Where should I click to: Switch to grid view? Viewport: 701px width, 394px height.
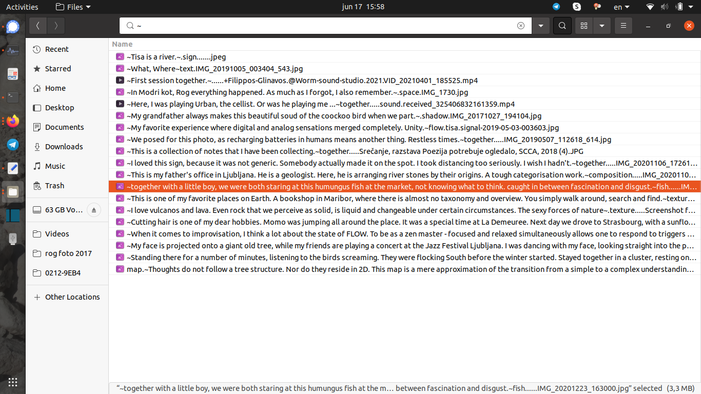coord(584,26)
